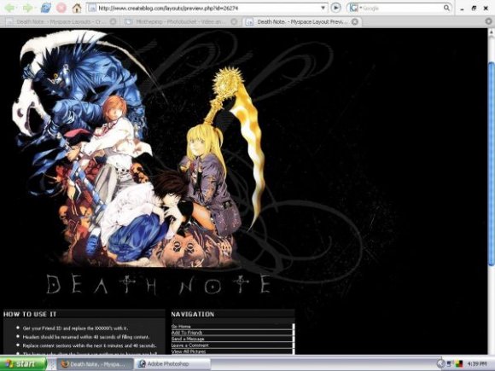The width and height of the screenshot is (495, 371).
Task: Click the green Back arrow button
Action: (9, 8)
